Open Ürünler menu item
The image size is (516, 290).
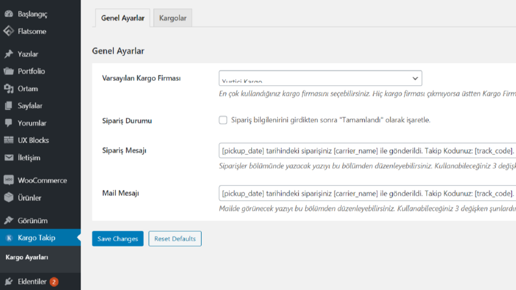(40, 198)
